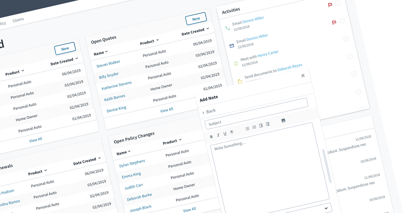Open the Product sort dropdown in Open Policy Changes
The width and height of the screenshot is (406, 213).
tap(172, 141)
